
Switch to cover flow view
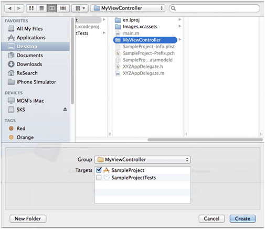point(63,8)
